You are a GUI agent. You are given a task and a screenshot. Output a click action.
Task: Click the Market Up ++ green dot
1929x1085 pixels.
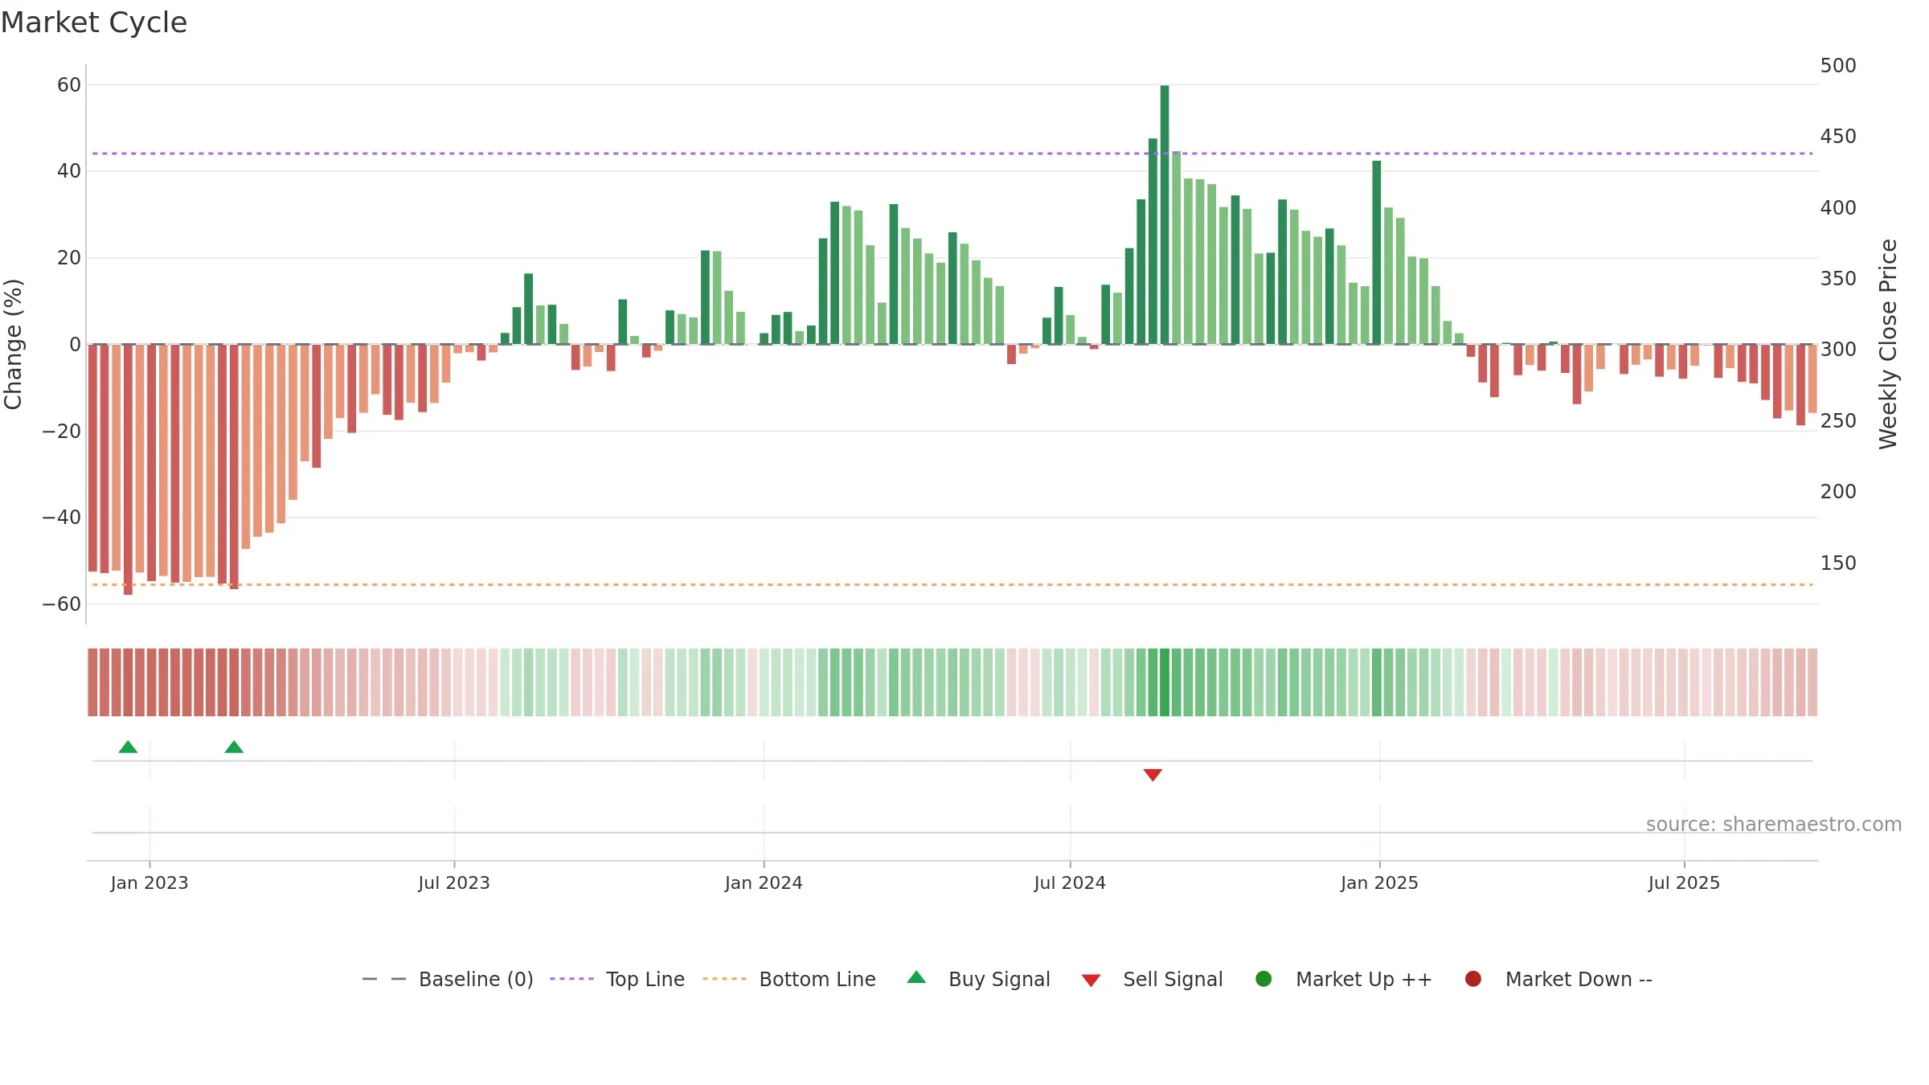click(x=1263, y=979)
